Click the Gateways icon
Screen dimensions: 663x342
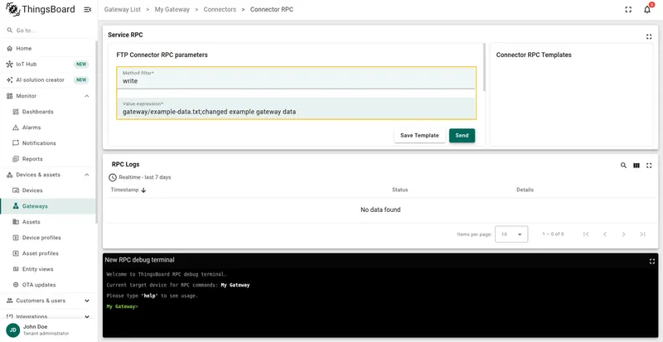pos(16,206)
